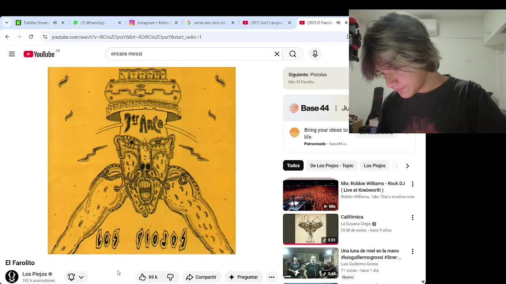Open the tab search dropdown
The height and width of the screenshot is (284, 506).
pos(7,23)
